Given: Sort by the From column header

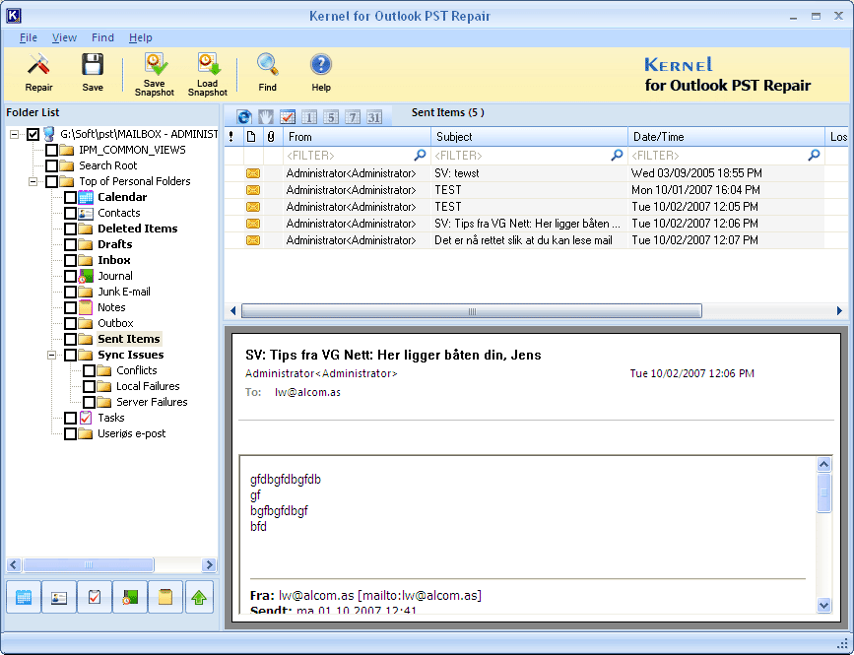Looking at the screenshot, I should pyautogui.click(x=357, y=137).
